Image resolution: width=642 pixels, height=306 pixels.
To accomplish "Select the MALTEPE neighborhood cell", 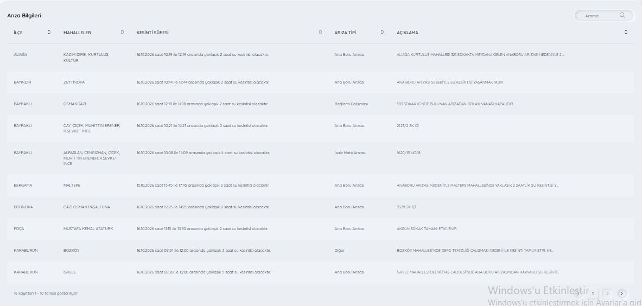I will [72, 186].
